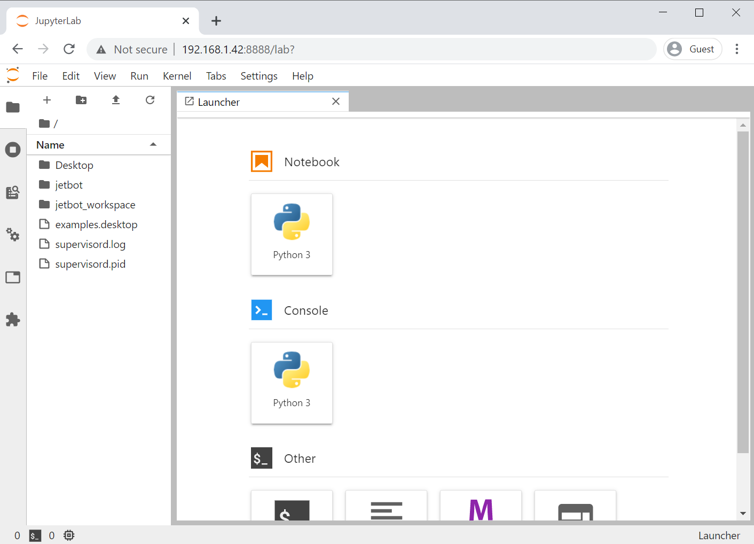Image resolution: width=754 pixels, height=544 pixels.
Task: Open the Commands palette sidebar icon
Action: (13, 192)
